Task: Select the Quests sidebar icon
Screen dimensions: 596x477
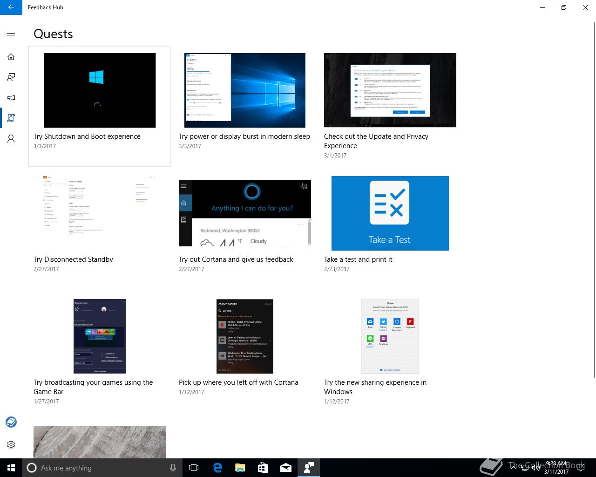Action: point(11,118)
